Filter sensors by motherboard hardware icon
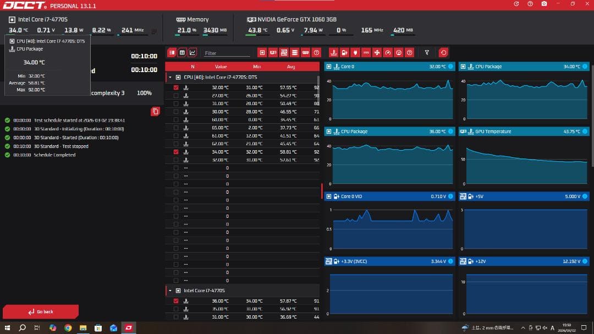Viewport: 594px width, 334px height. (284, 53)
